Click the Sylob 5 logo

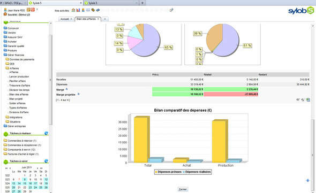pos(301,10)
